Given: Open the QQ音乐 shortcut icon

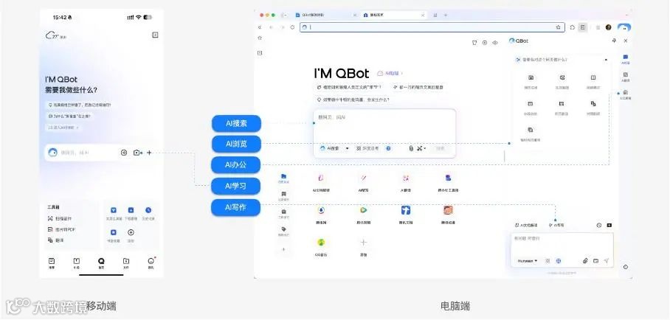Looking at the screenshot, I should point(321,243).
